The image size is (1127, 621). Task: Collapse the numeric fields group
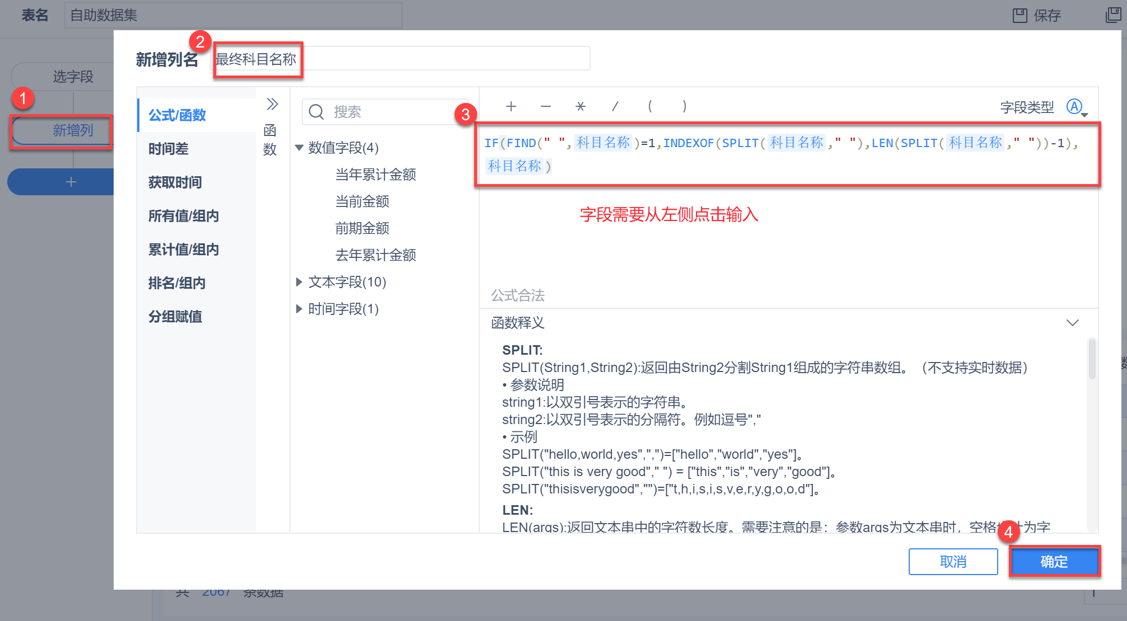[299, 148]
